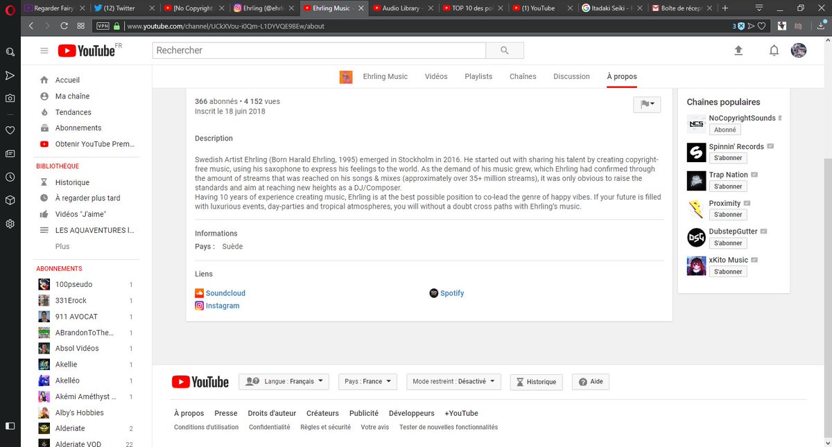
Task: Click the browser address bar URL
Action: pyautogui.click(x=225, y=26)
